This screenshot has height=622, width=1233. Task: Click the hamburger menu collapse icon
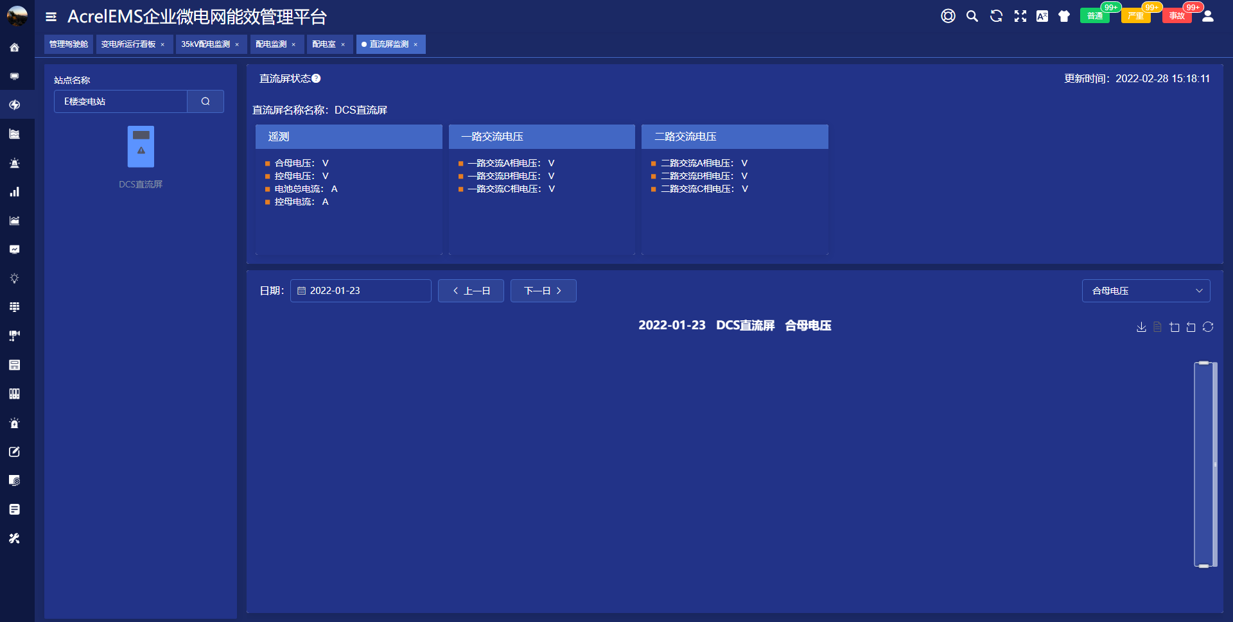51,17
